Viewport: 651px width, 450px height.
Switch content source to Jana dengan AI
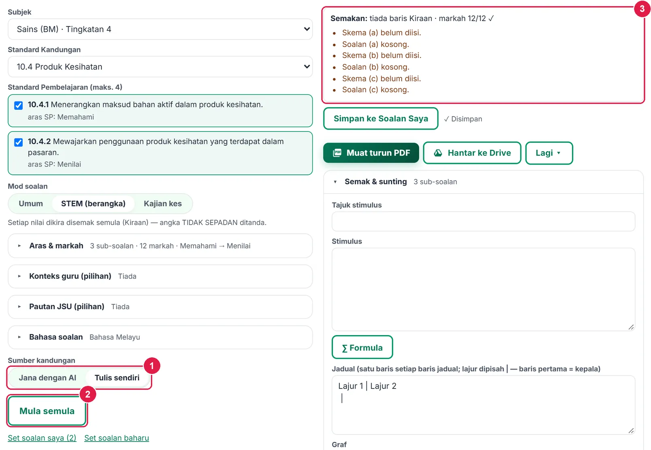[47, 378]
